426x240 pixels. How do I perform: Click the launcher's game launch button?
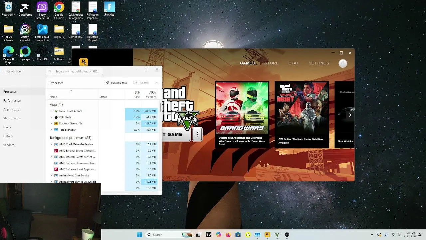(176, 134)
